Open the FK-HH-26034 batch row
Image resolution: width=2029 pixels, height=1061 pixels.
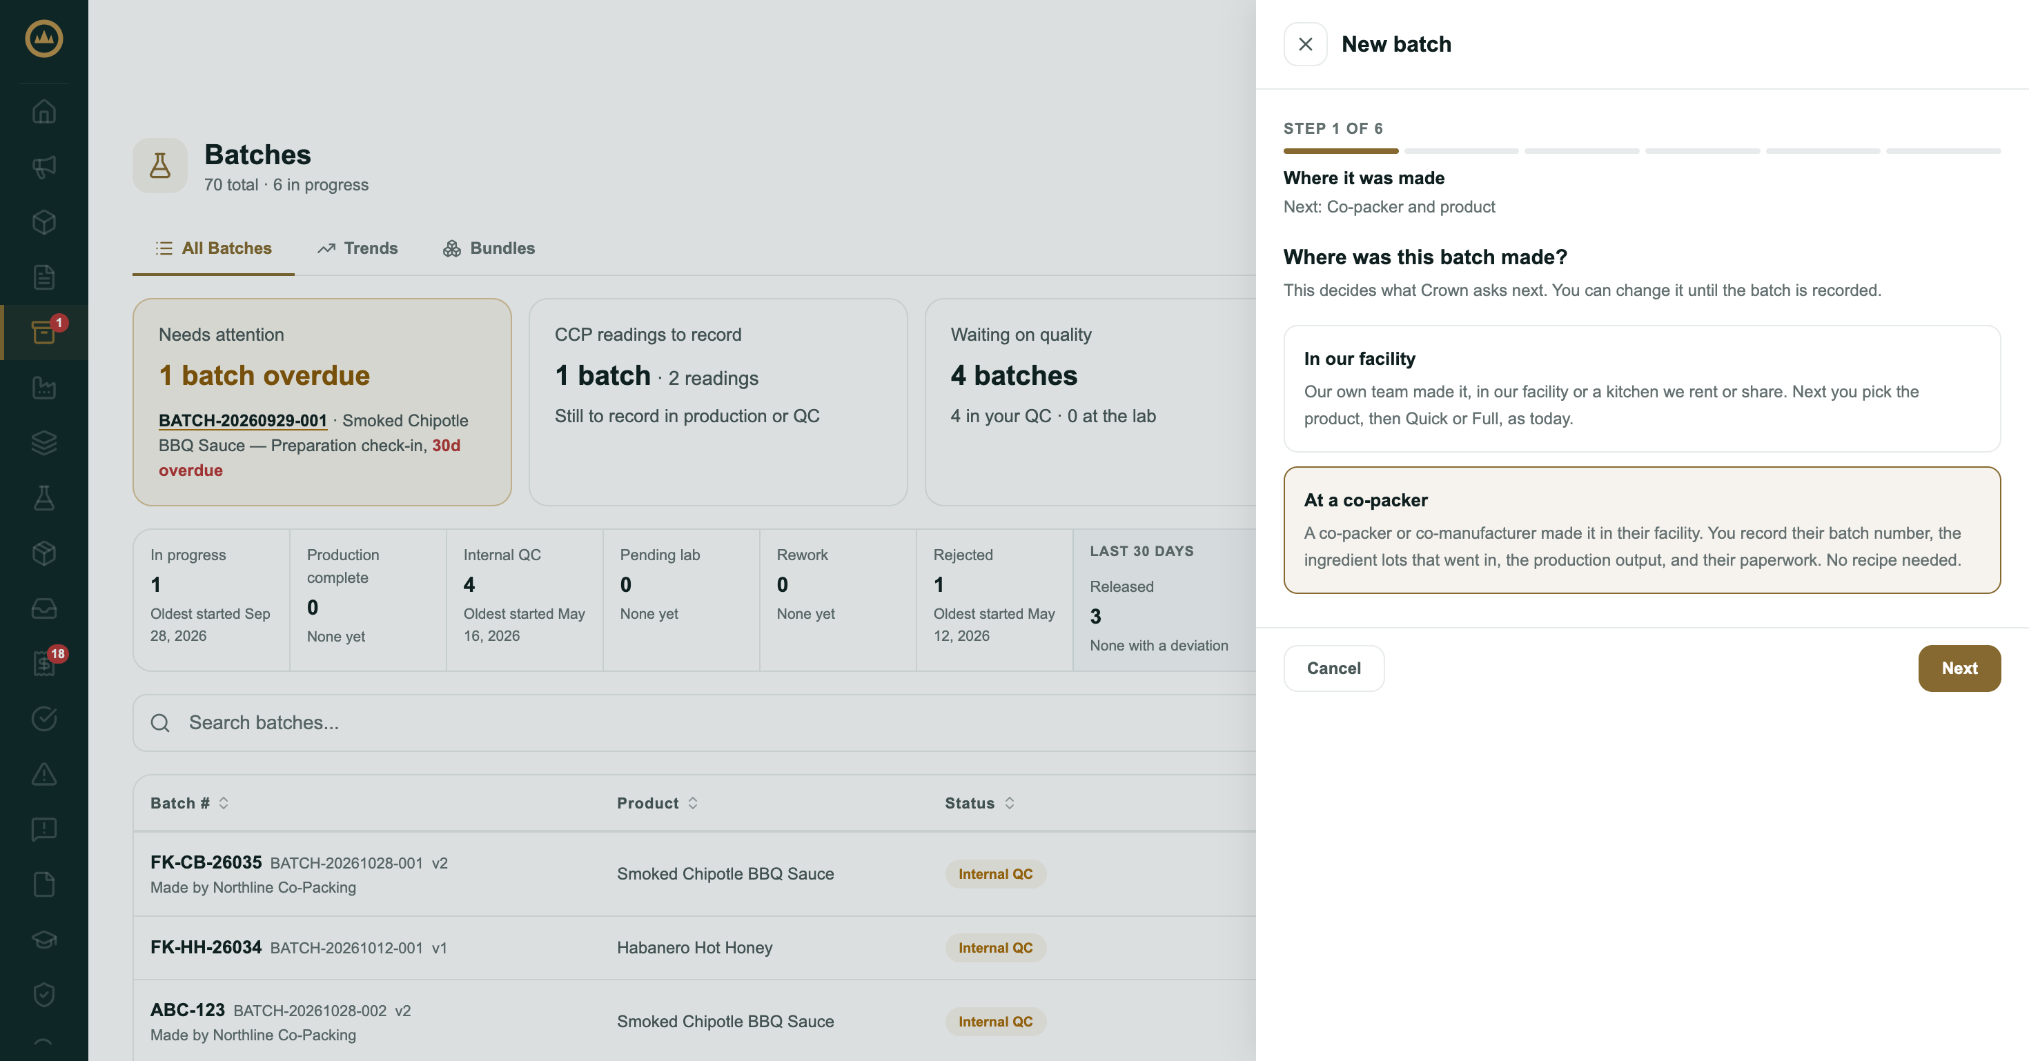(x=694, y=948)
